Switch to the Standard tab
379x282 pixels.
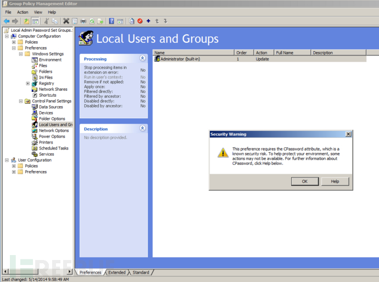(x=141, y=272)
